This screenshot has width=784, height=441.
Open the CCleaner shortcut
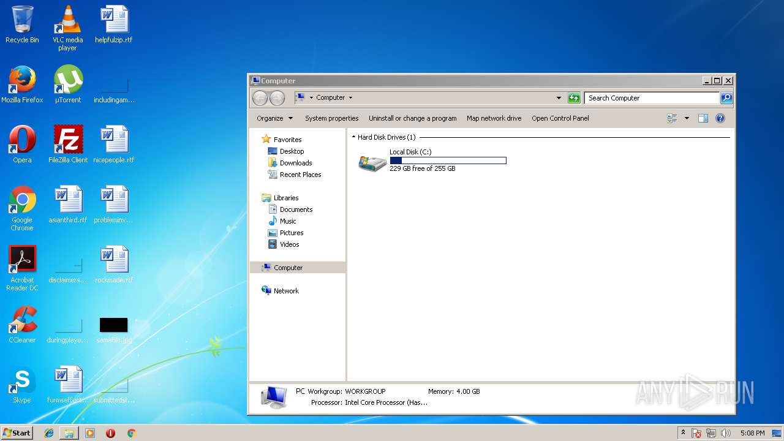22,325
